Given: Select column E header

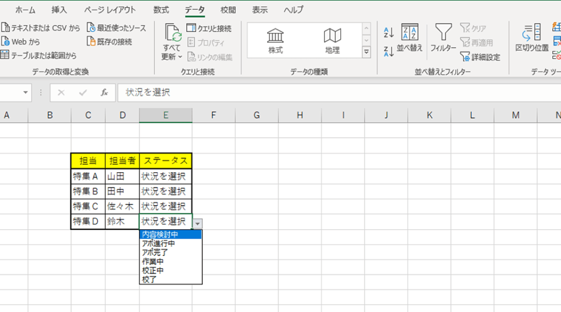Looking at the screenshot, I should (165, 115).
